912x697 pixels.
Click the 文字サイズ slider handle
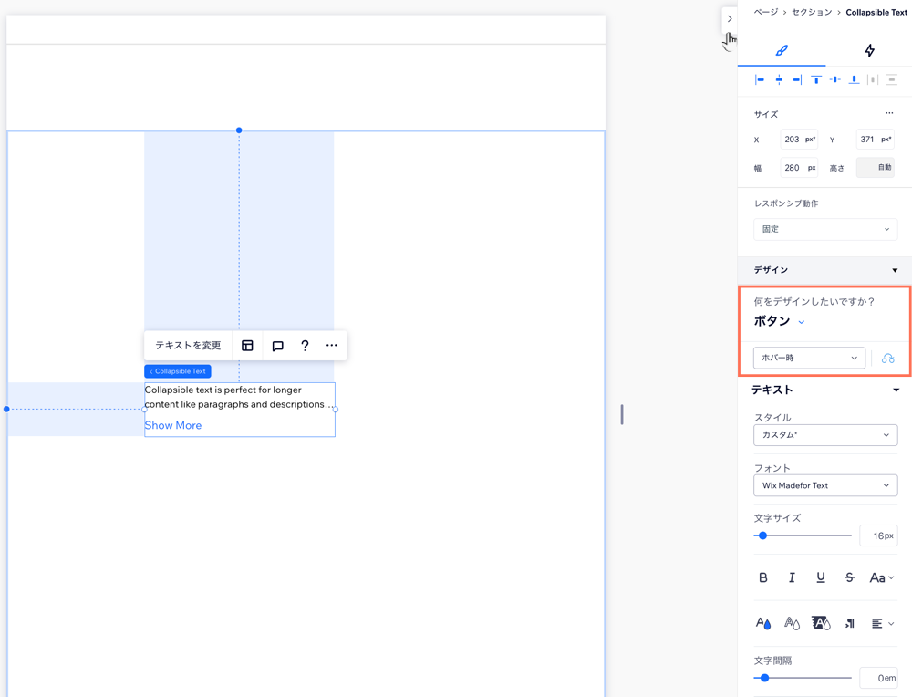pos(762,536)
